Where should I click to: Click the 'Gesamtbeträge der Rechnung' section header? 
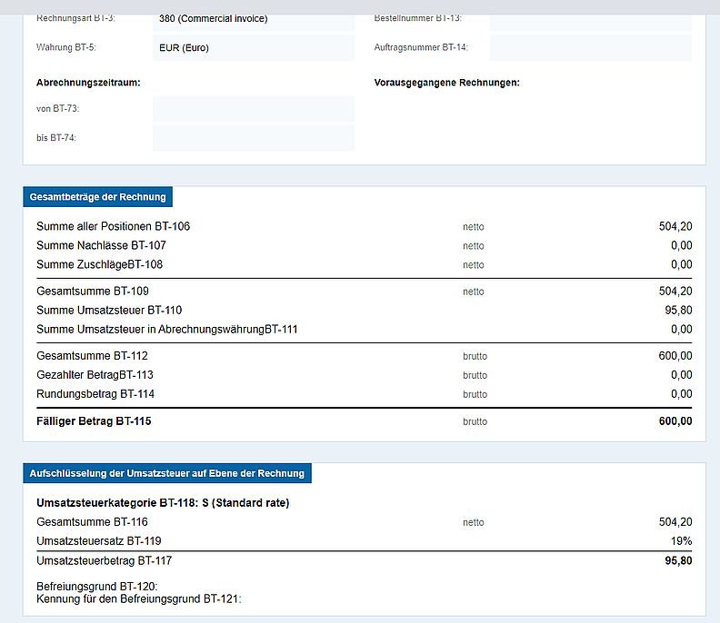tap(97, 197)
